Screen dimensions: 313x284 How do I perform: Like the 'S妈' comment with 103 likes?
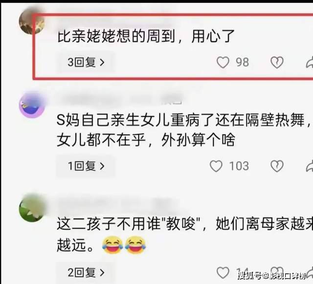click(216, 166)
